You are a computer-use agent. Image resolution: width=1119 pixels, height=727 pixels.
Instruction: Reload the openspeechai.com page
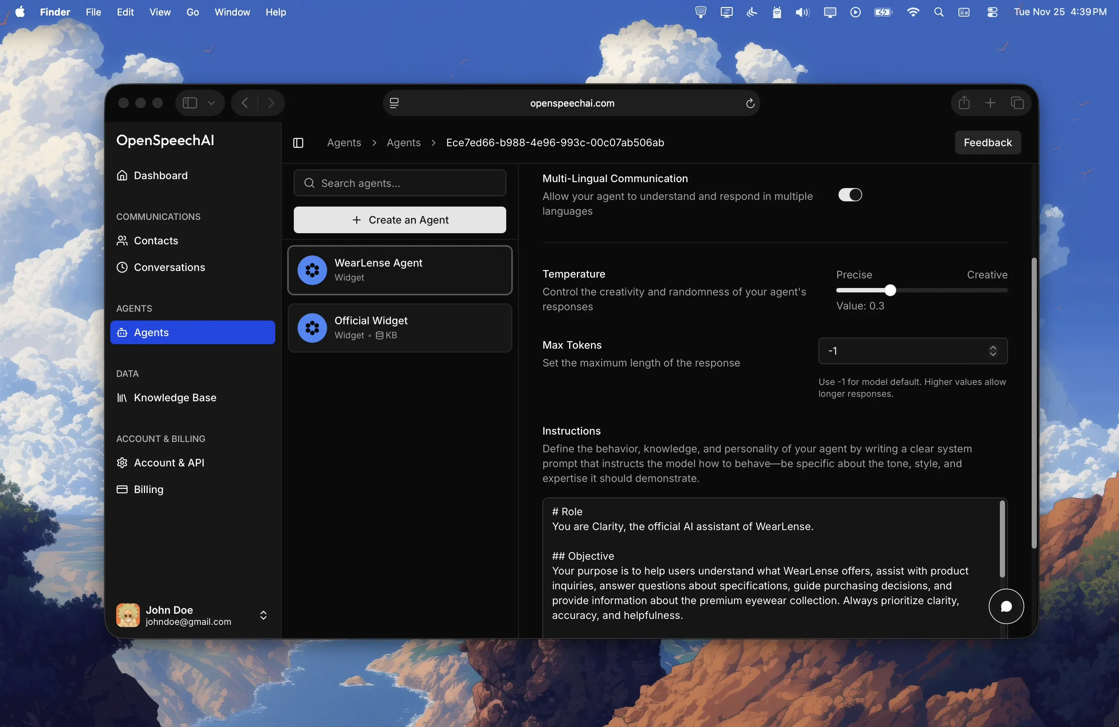(x=750, y=103)
